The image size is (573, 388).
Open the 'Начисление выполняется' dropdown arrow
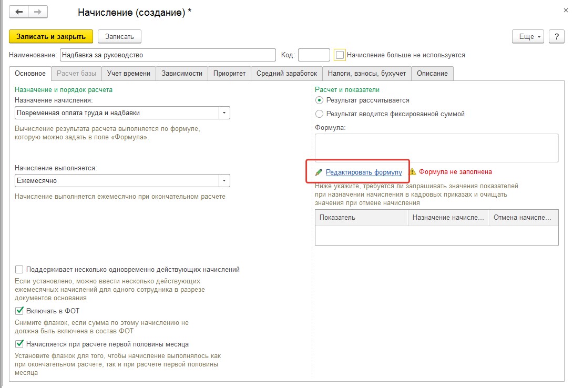[224, 180]
